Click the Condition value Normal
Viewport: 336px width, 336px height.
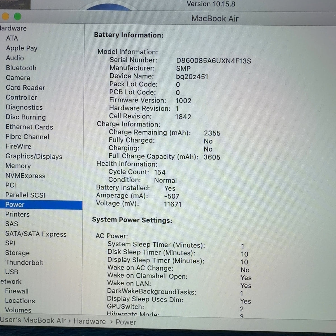pyautogui.click(x=165, y=180)
